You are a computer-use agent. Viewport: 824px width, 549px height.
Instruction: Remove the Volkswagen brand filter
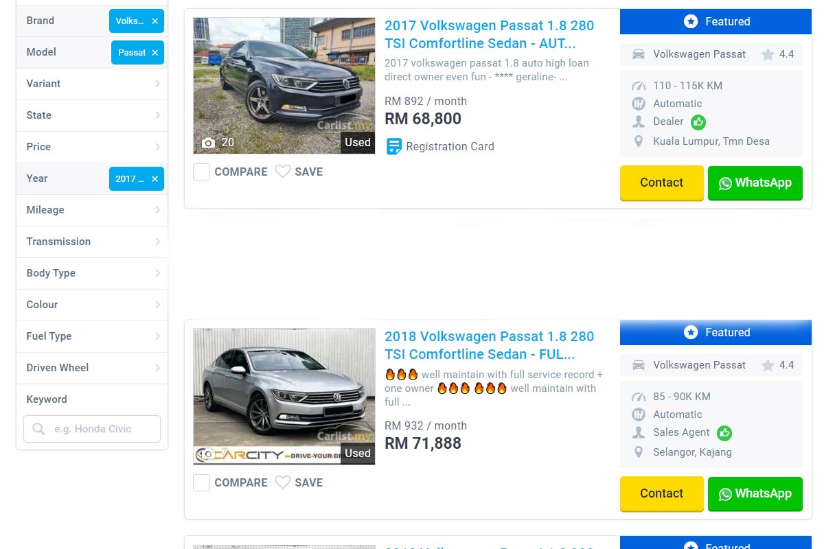pos(154,21)
